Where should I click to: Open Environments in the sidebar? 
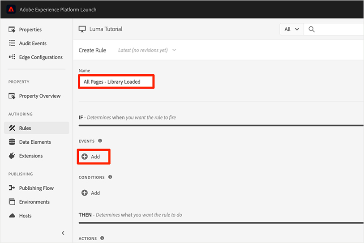(34, 202)
